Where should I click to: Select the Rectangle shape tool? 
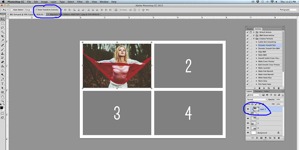tap(2, 92)
